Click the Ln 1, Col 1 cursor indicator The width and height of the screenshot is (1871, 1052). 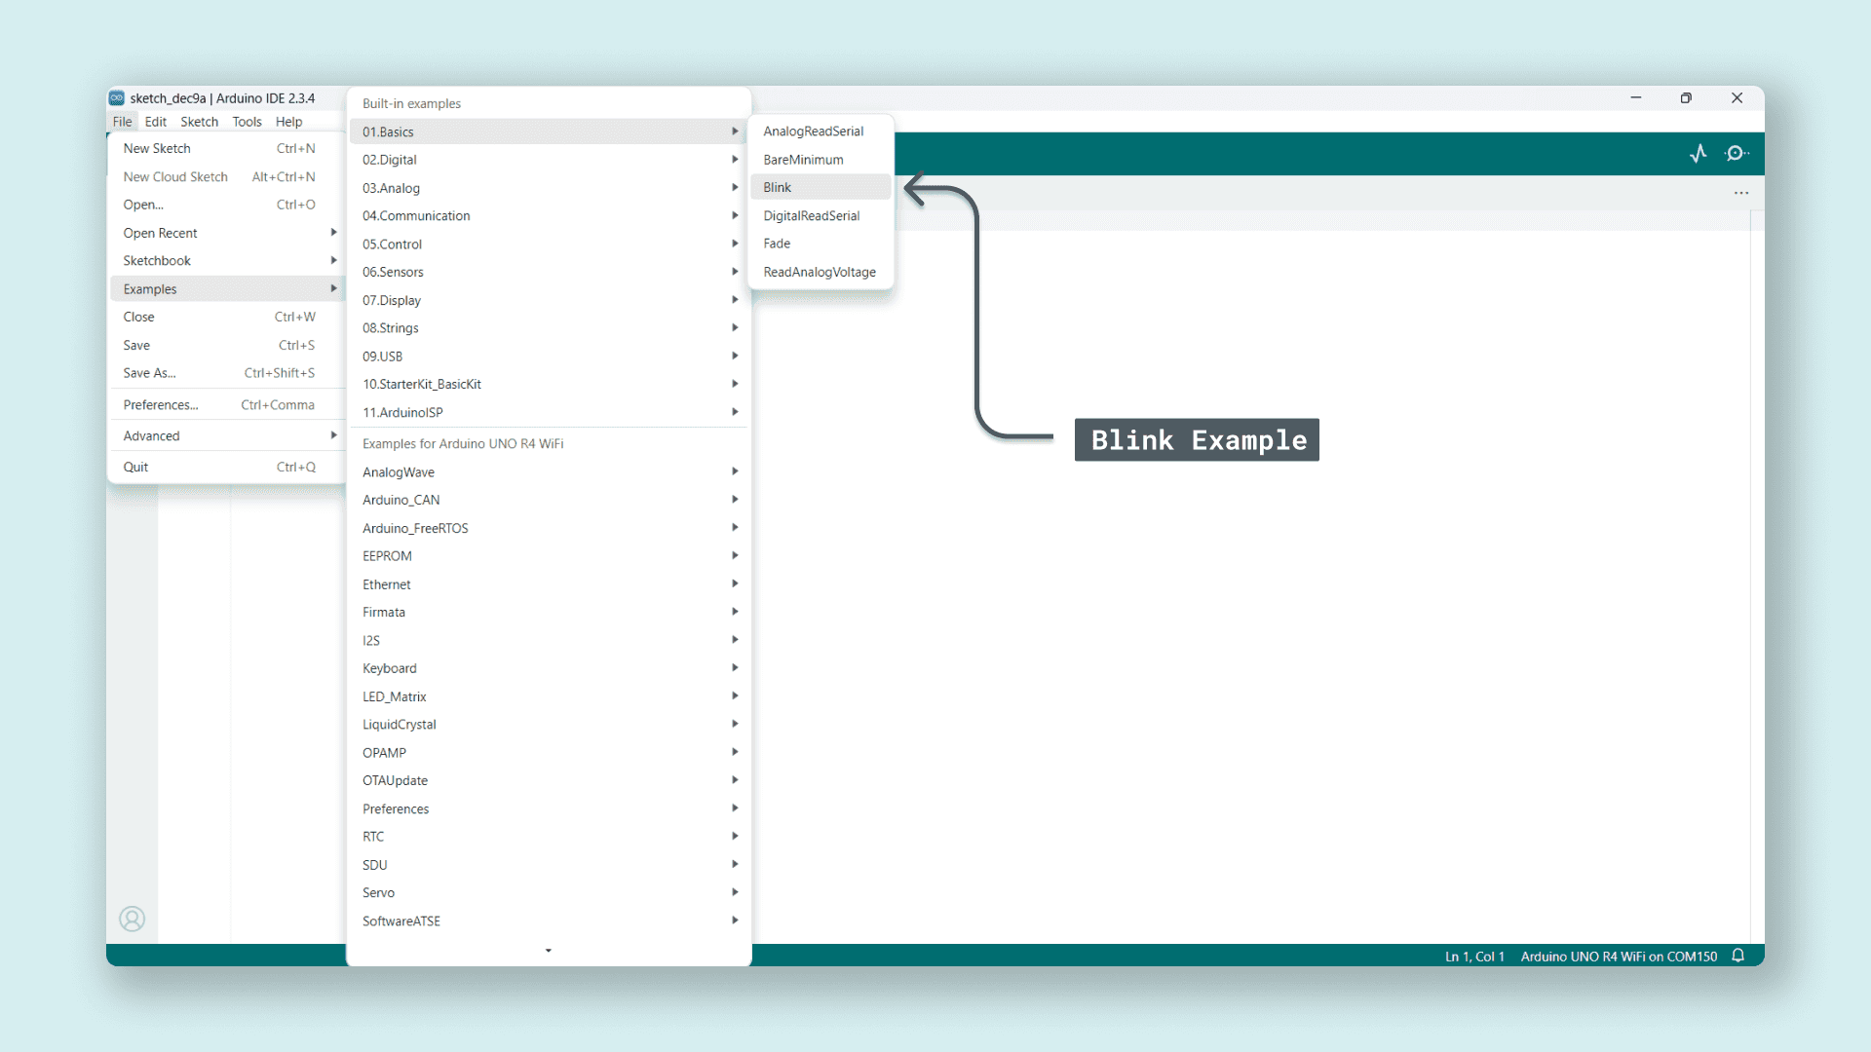click(1474, 957)
